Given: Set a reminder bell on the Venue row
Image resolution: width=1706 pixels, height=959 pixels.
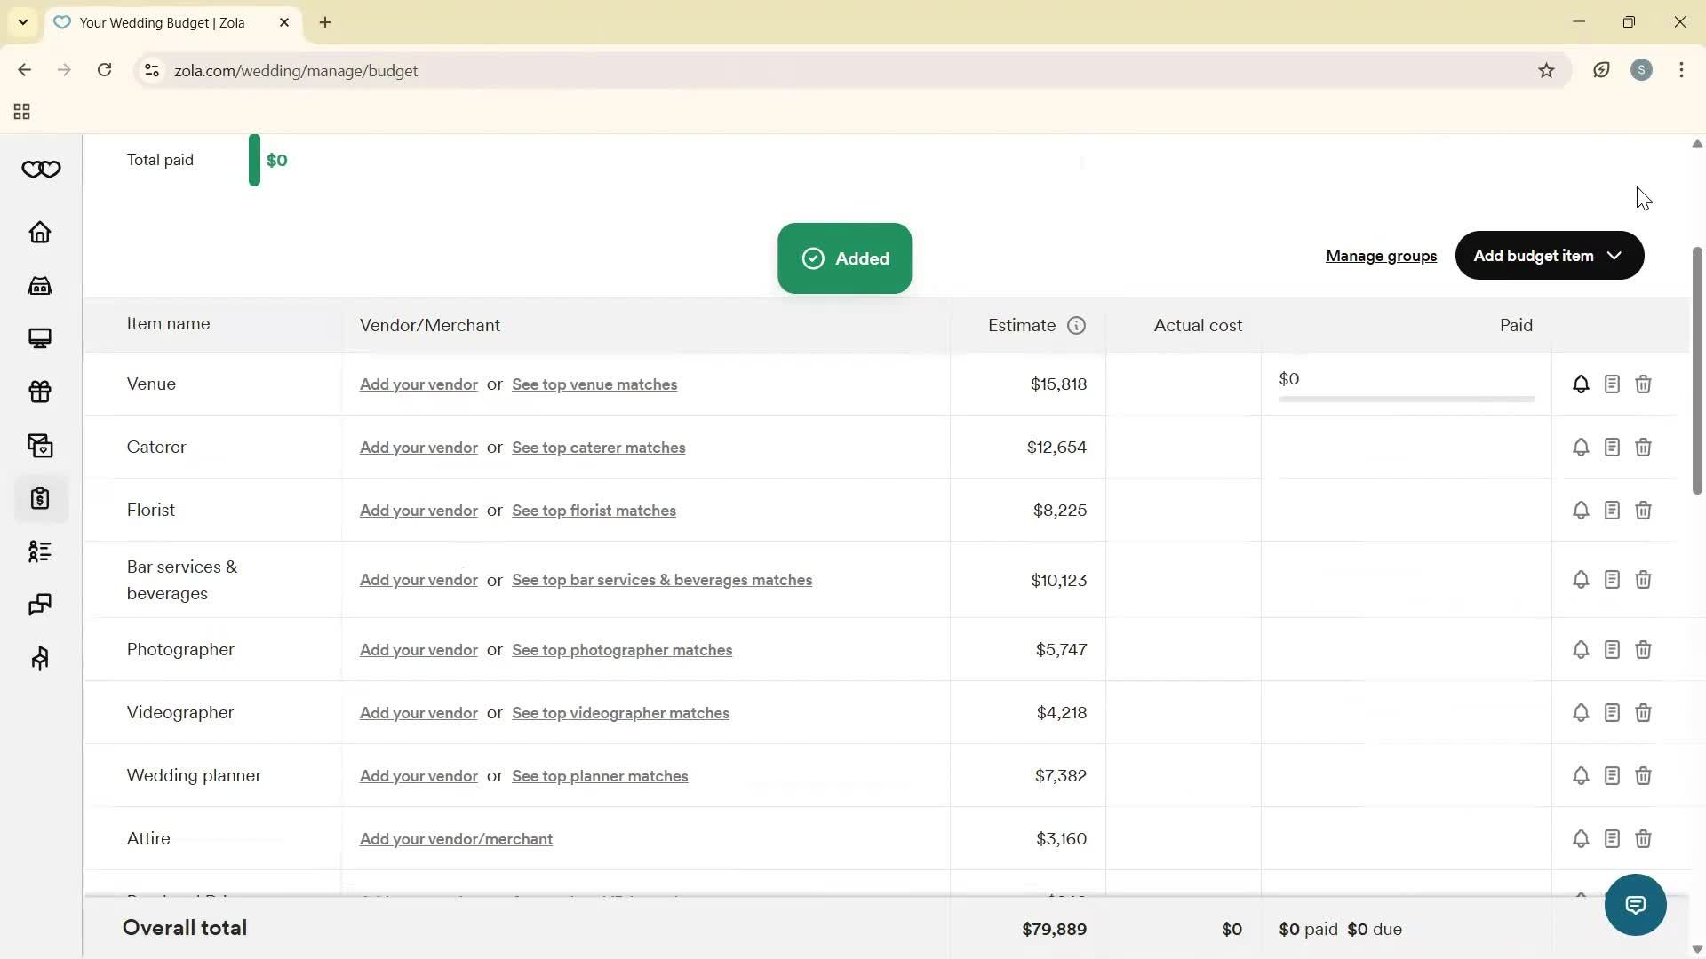Looking at the screenshot, I should coord(1581,384).
